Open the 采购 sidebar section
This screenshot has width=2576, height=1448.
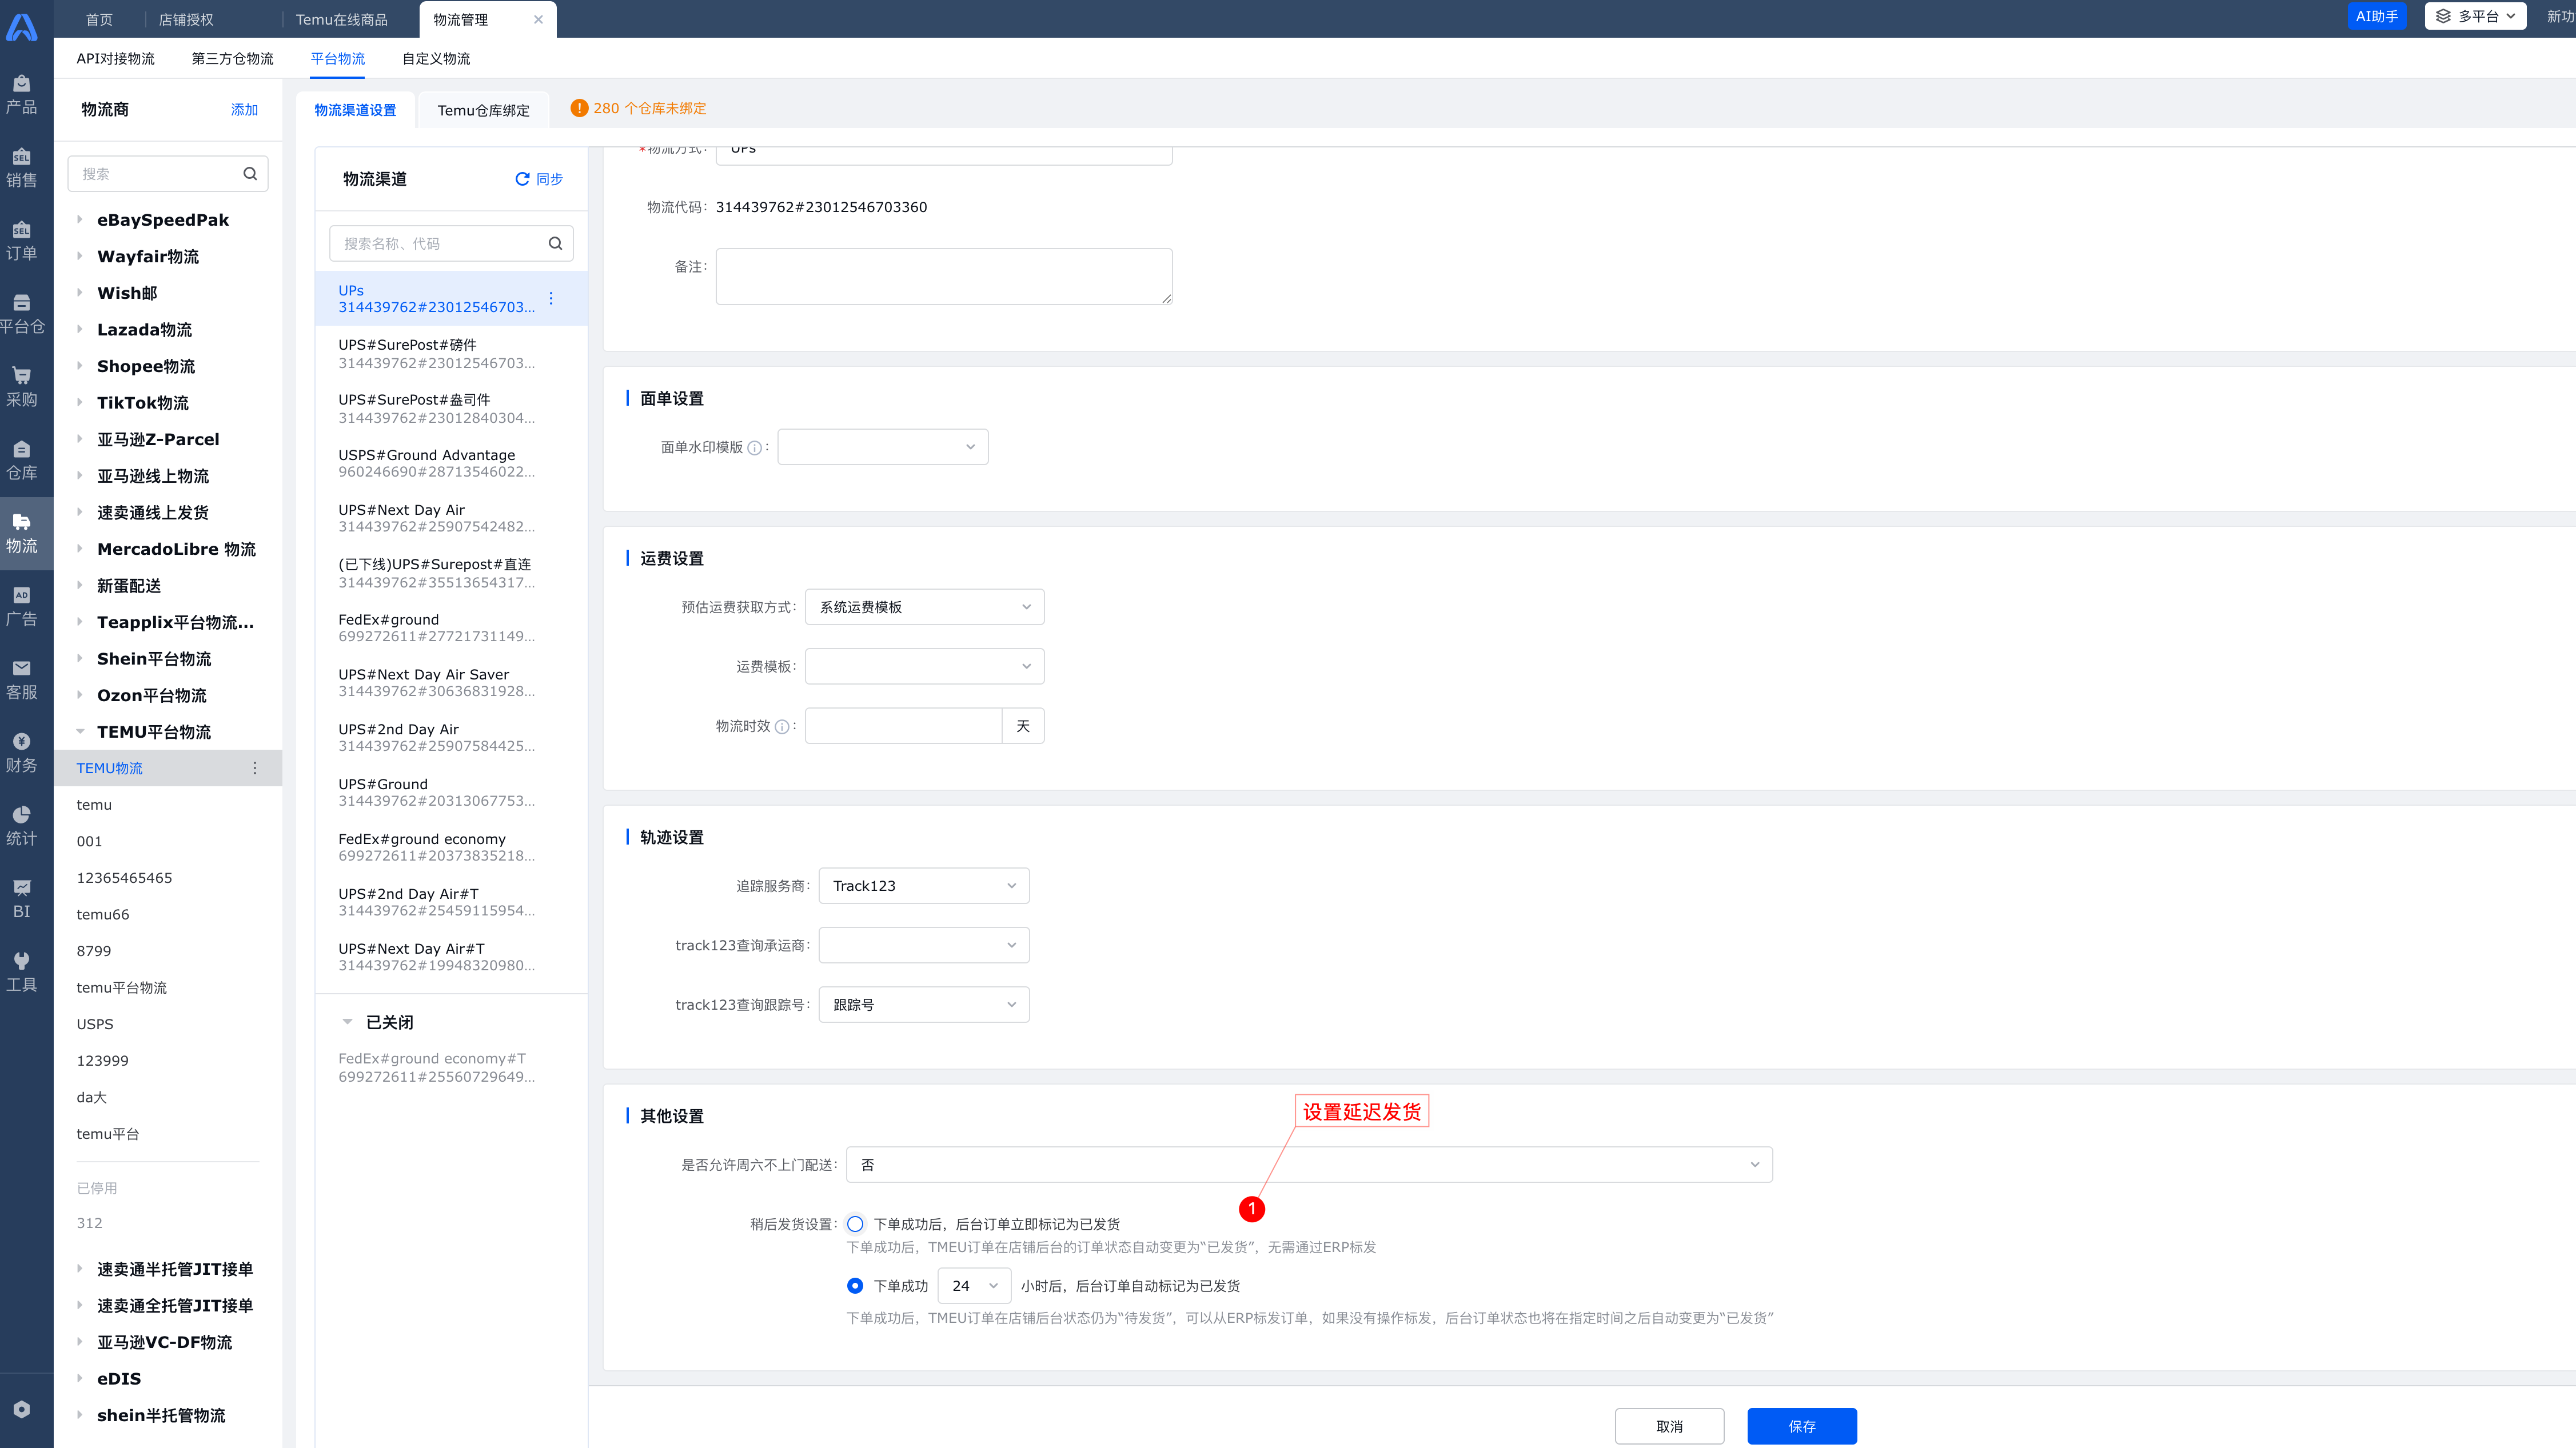[x=21, y=386]
